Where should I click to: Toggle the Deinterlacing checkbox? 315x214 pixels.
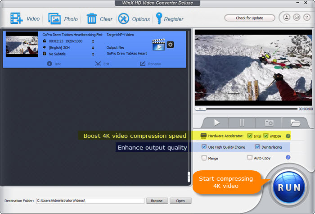[257, 147]
